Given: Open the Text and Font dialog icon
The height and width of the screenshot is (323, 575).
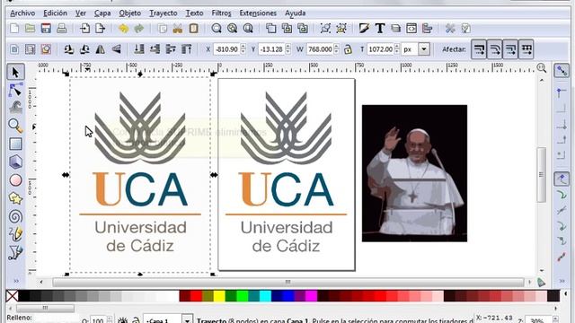Looking at the screenshot, I should 380,29.
